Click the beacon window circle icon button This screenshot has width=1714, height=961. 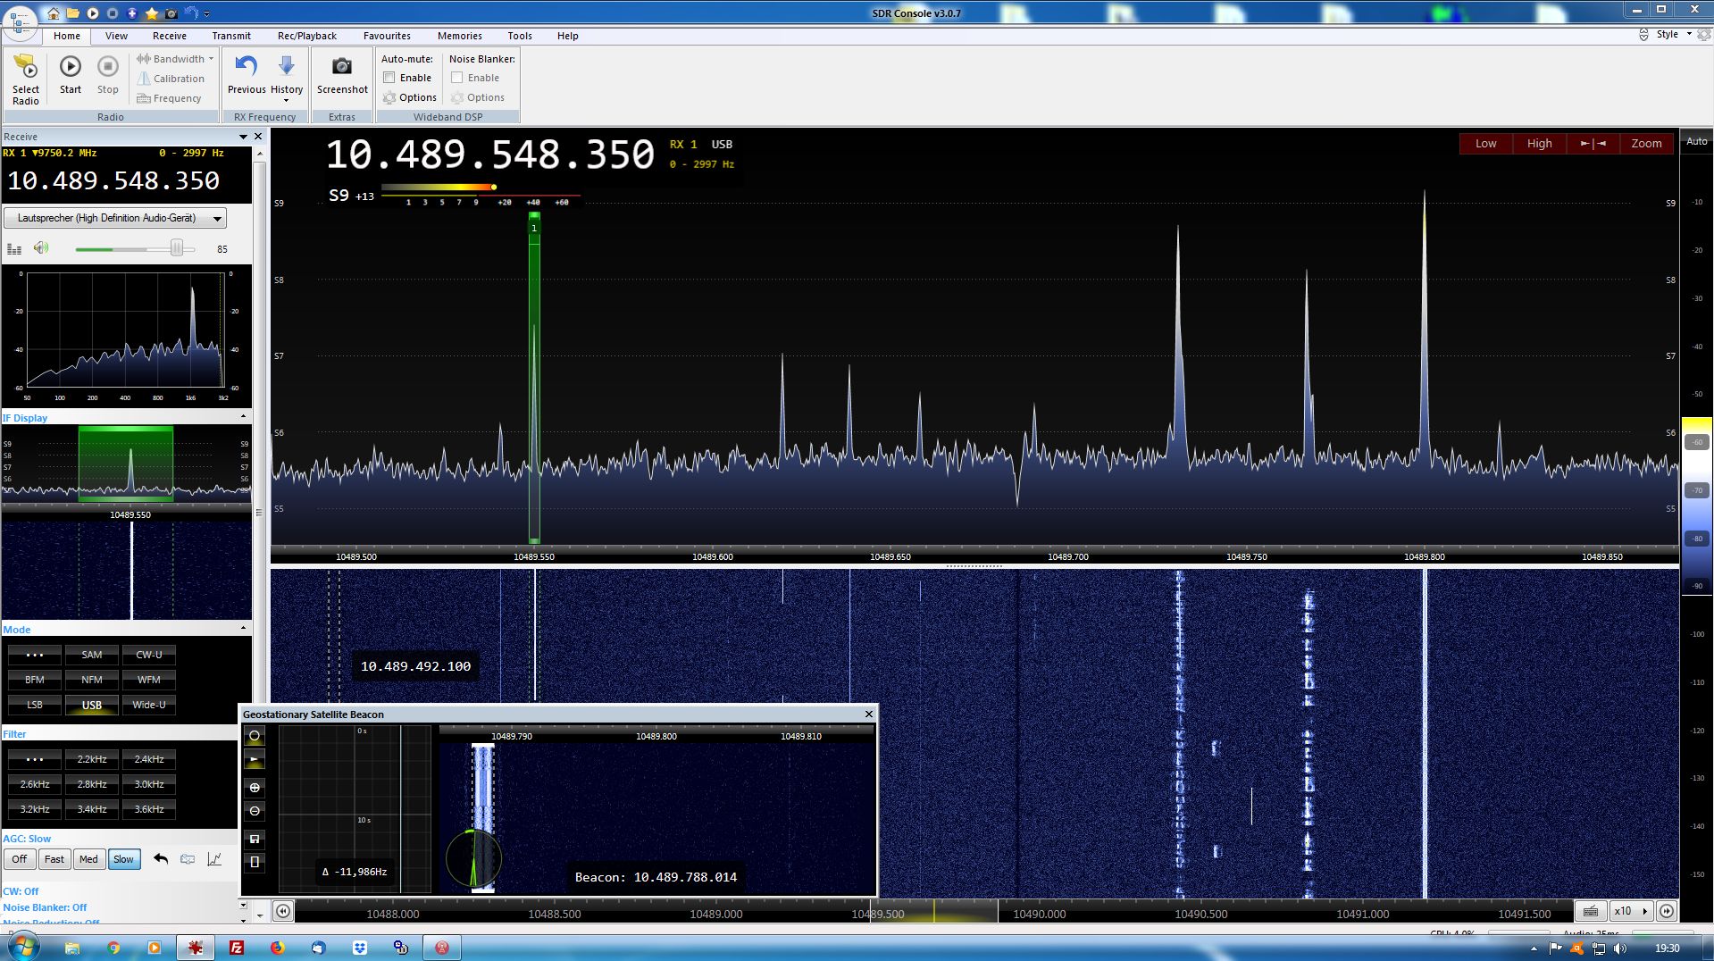coord(255,736)
